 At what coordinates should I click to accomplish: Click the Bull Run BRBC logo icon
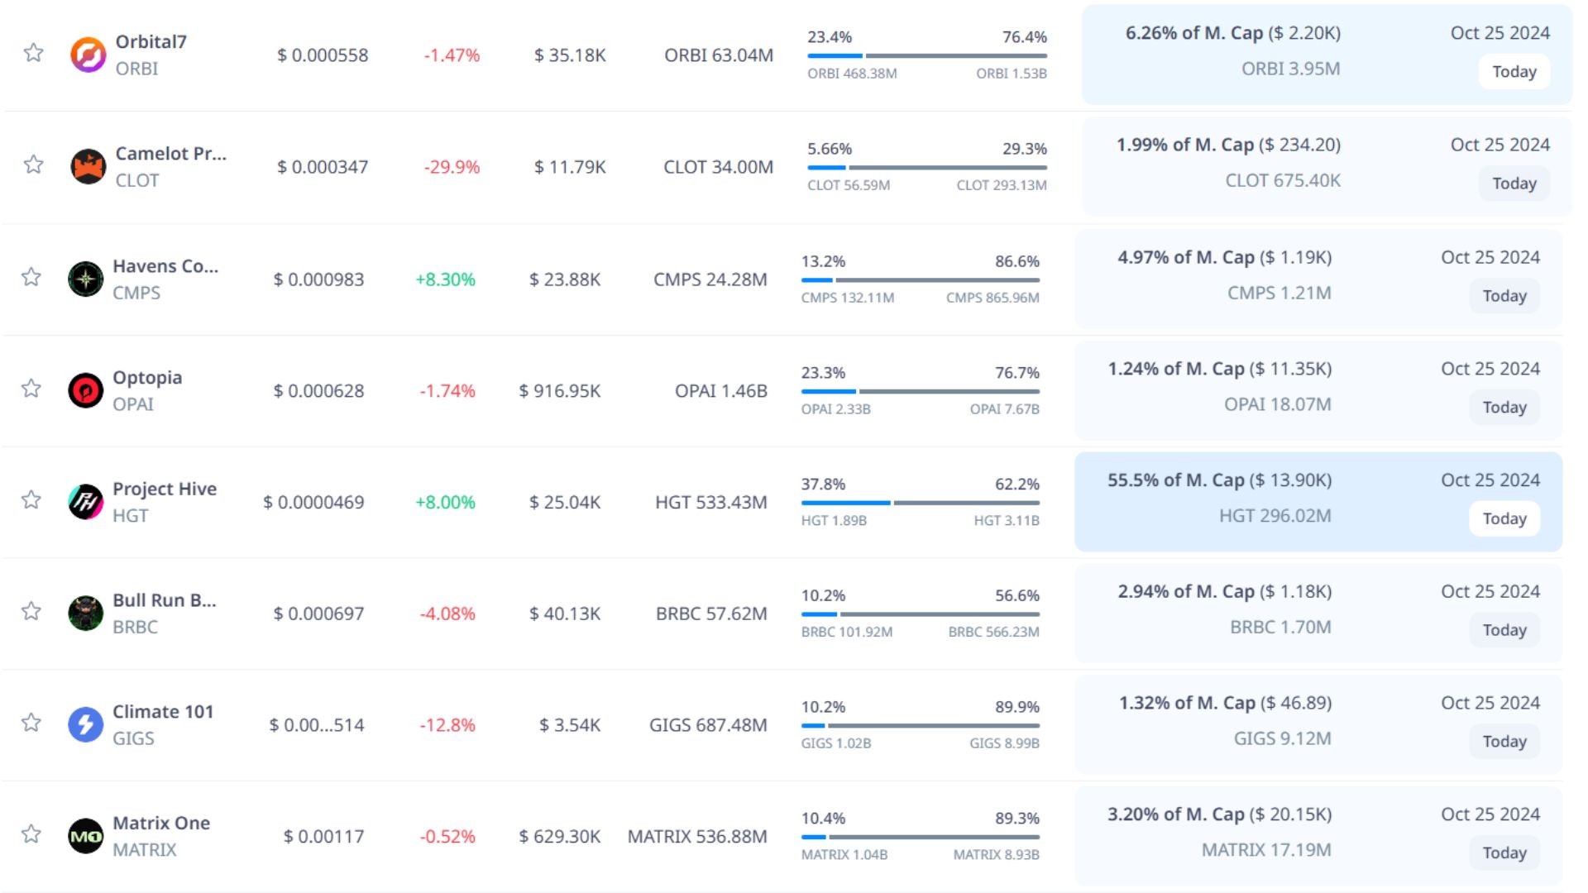click(x=85, y=614)
